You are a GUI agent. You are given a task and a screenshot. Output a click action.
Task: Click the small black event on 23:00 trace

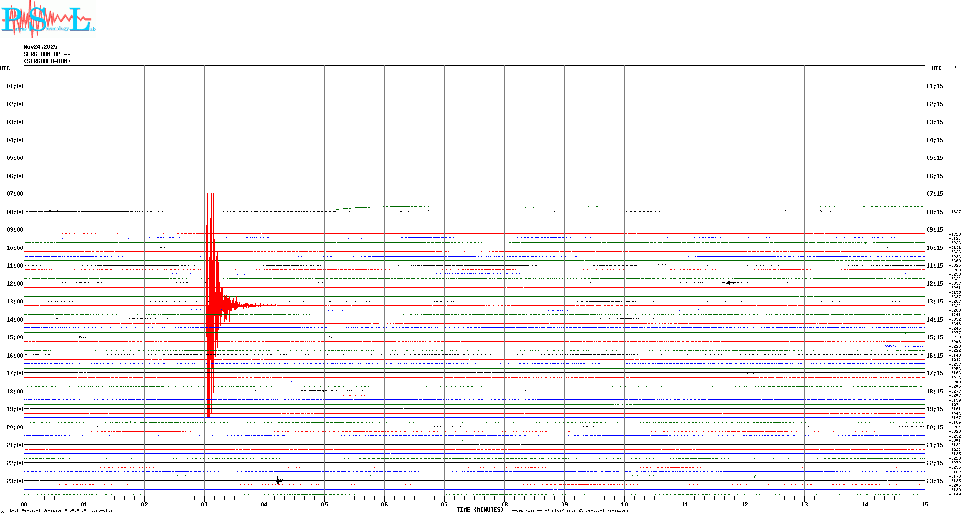279,481
